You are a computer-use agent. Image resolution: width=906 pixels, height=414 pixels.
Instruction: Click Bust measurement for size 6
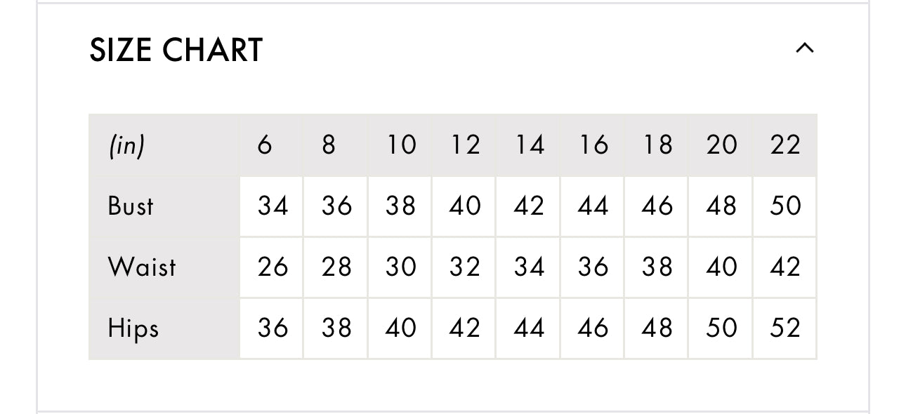273,206
